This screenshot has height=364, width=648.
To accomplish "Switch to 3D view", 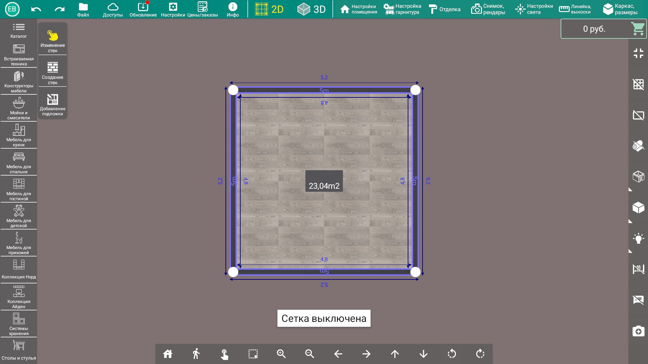I will [x=311, y=9].
